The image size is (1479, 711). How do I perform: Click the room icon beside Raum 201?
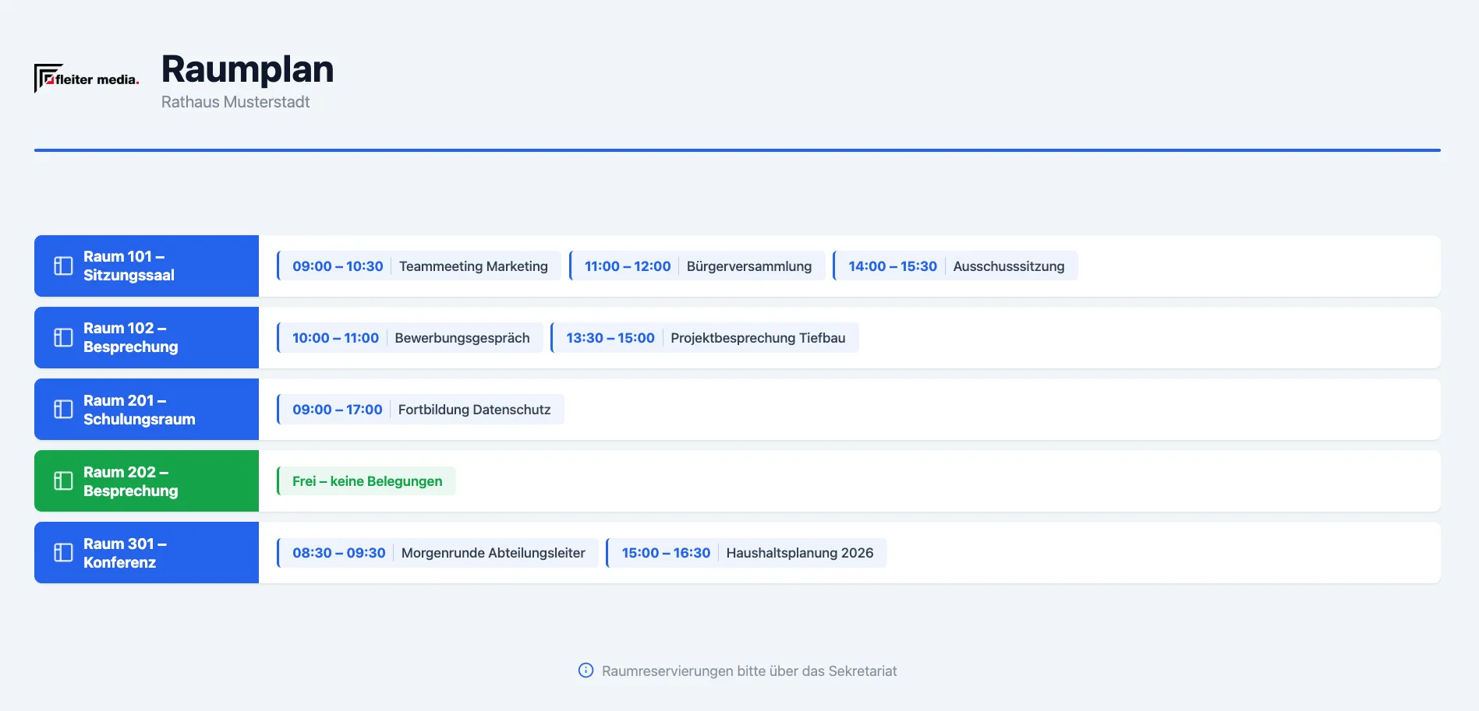click(63, 410)
